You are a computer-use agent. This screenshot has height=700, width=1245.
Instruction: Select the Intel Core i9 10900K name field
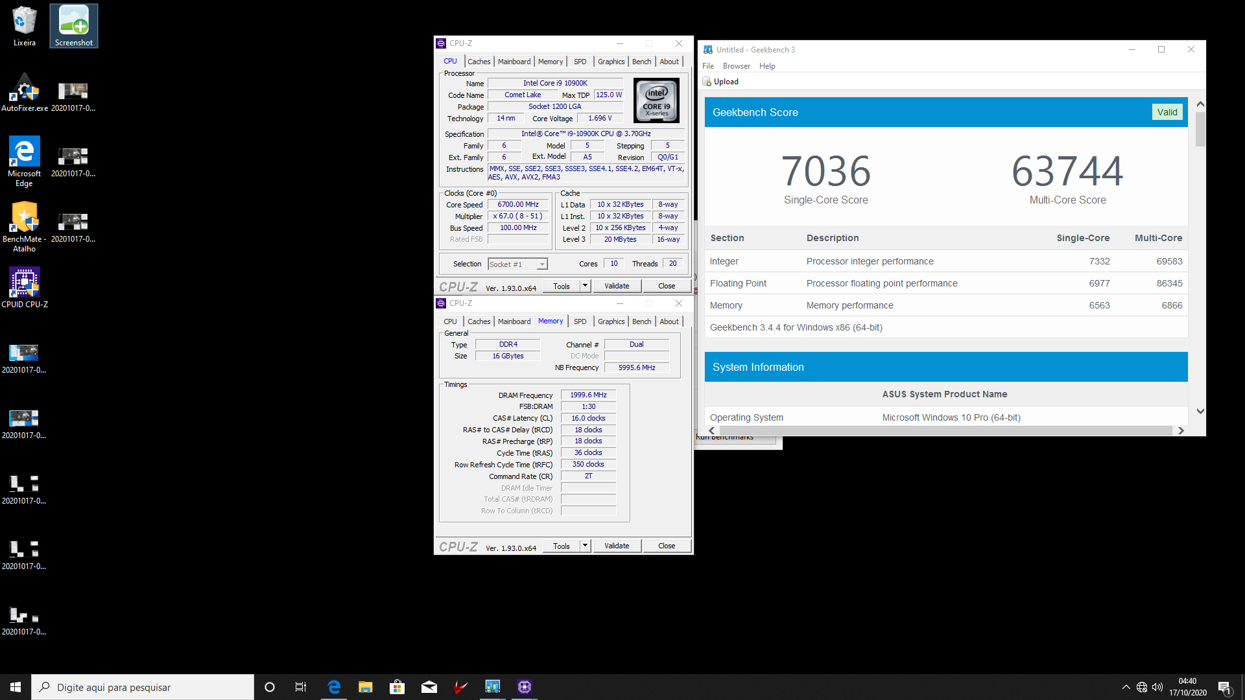coord(555,83)
